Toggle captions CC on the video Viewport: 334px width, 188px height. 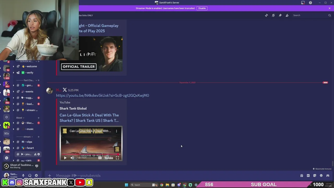tap(100, 158)
